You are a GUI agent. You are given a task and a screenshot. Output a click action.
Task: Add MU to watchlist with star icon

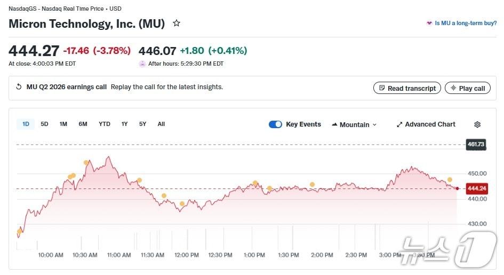point(177,23)
